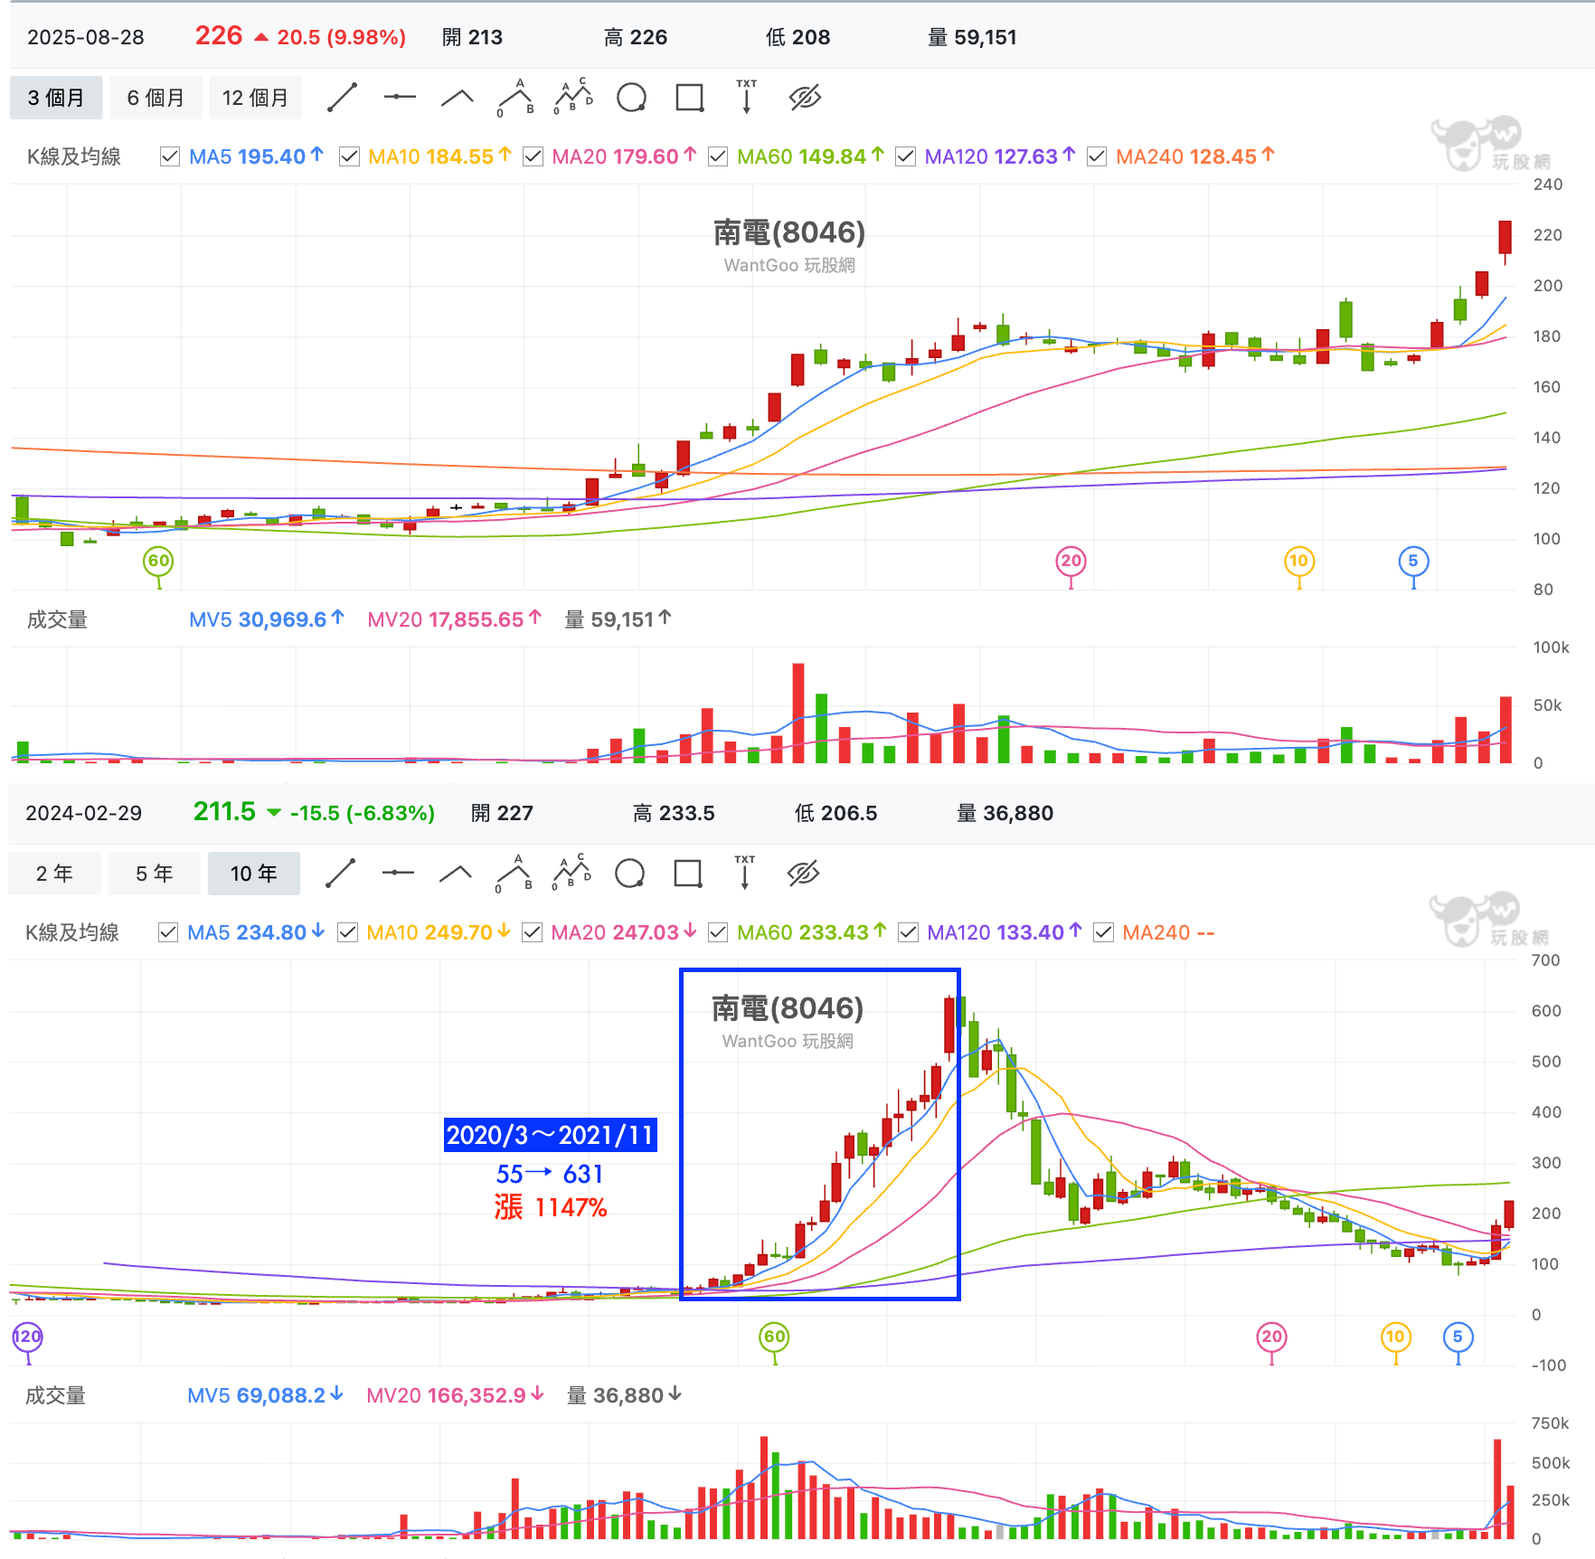Screen dimensions: 1595x1559
Task: Switch to the 12 個月 range tab
Action: coord(256,98)
